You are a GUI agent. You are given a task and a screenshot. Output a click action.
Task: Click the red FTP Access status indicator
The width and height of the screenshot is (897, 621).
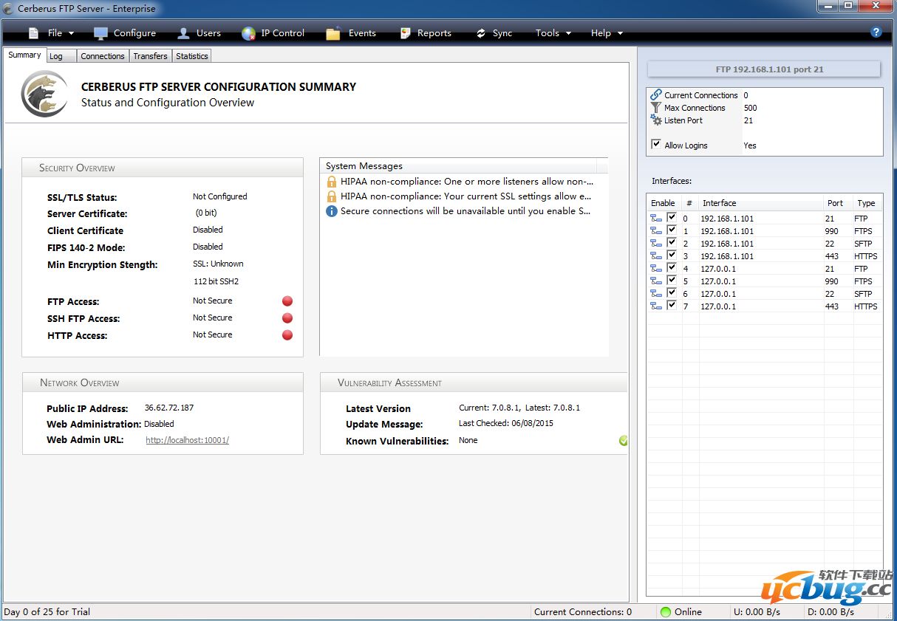(287, 301)
